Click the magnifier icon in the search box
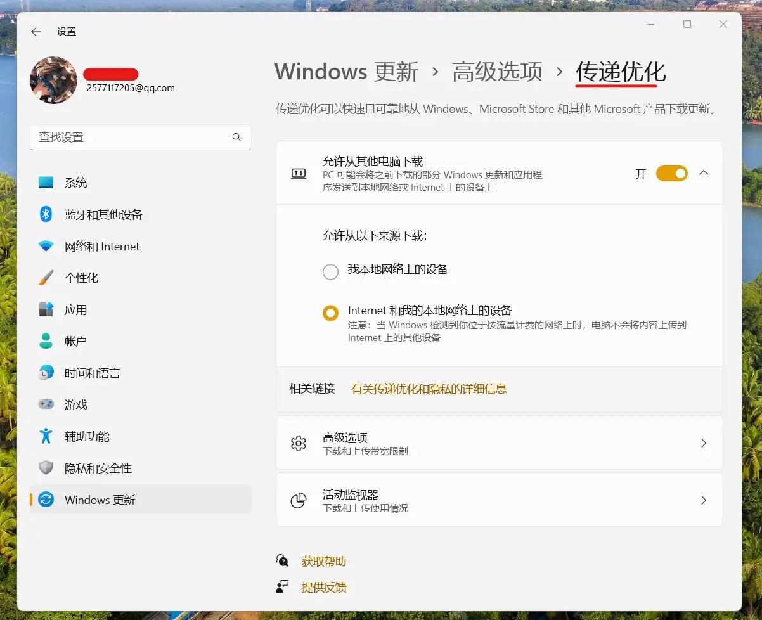 click(236, 138)
